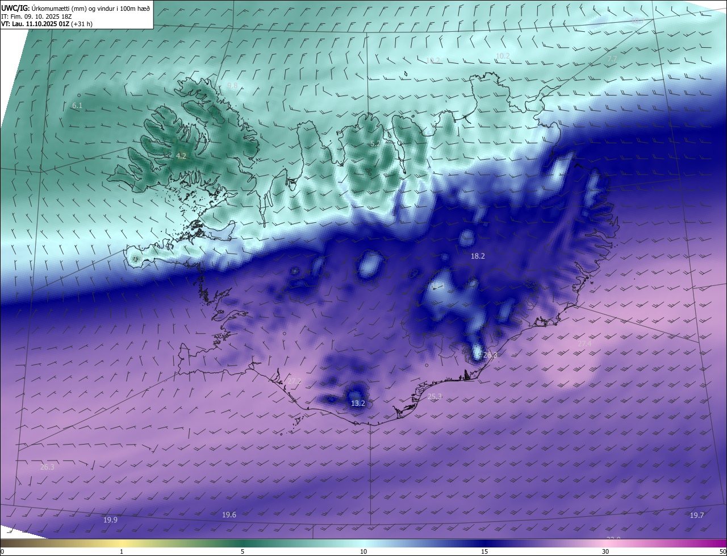Click the "VT: Lau. 11.10.2025 01Z" valid time

click(x=35, y=24)
